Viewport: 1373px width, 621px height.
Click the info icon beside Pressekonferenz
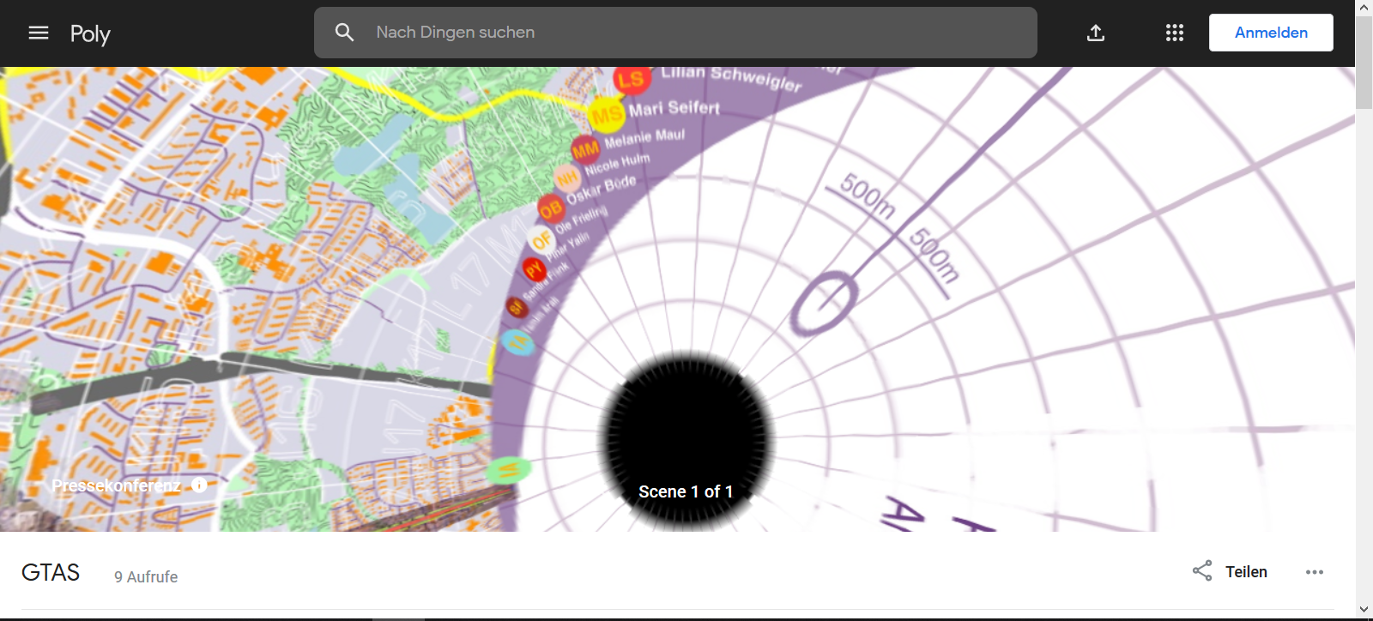pyautogui.click(x=199, y=485)
